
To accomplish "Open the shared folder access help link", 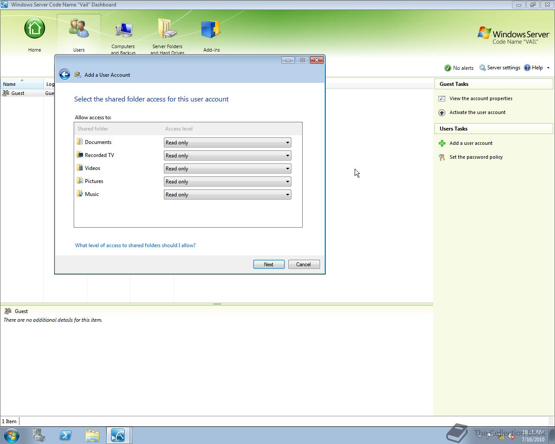I will (135, 245).
